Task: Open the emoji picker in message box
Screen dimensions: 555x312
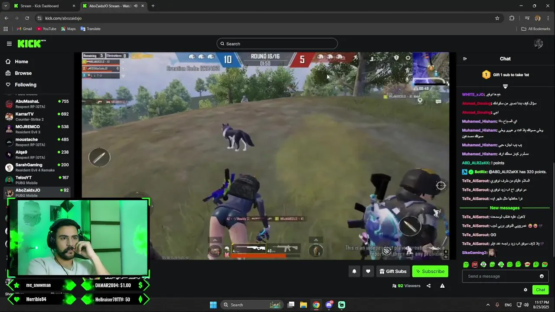Action: tap(542, 276)
